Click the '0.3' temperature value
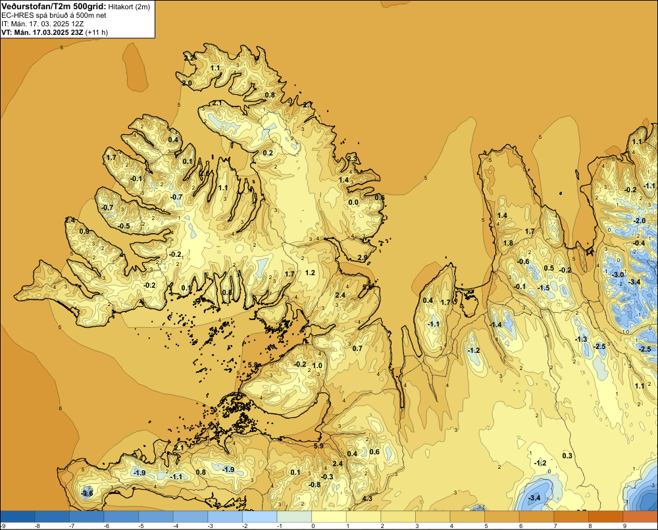This screenshot has height=530, width=658. pyautogui.click(x=567, y=455)
